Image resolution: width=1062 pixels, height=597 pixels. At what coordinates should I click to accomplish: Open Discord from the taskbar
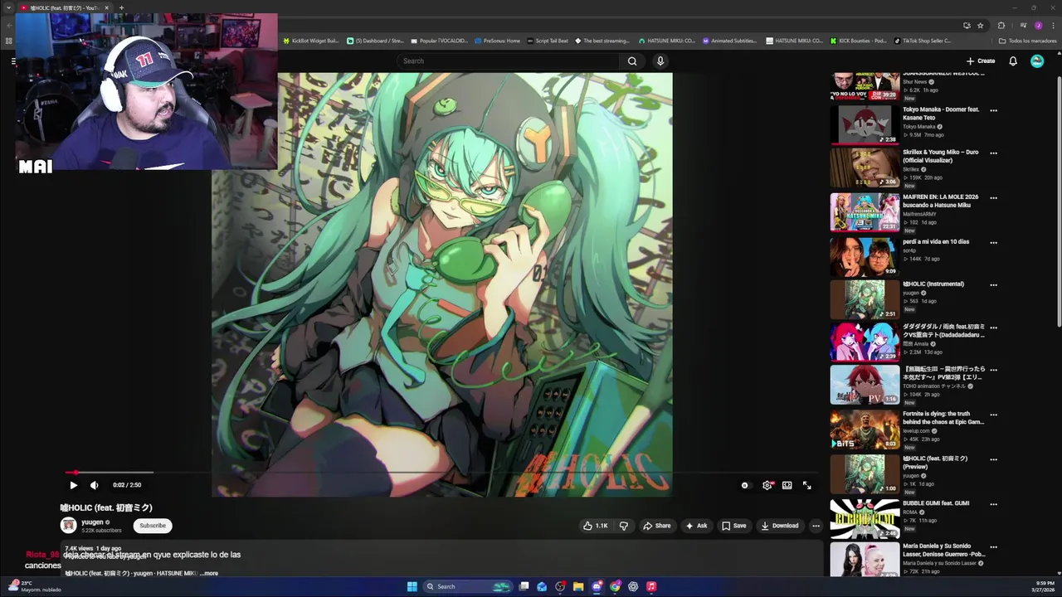pyautogui.click(x=597, y=586)
